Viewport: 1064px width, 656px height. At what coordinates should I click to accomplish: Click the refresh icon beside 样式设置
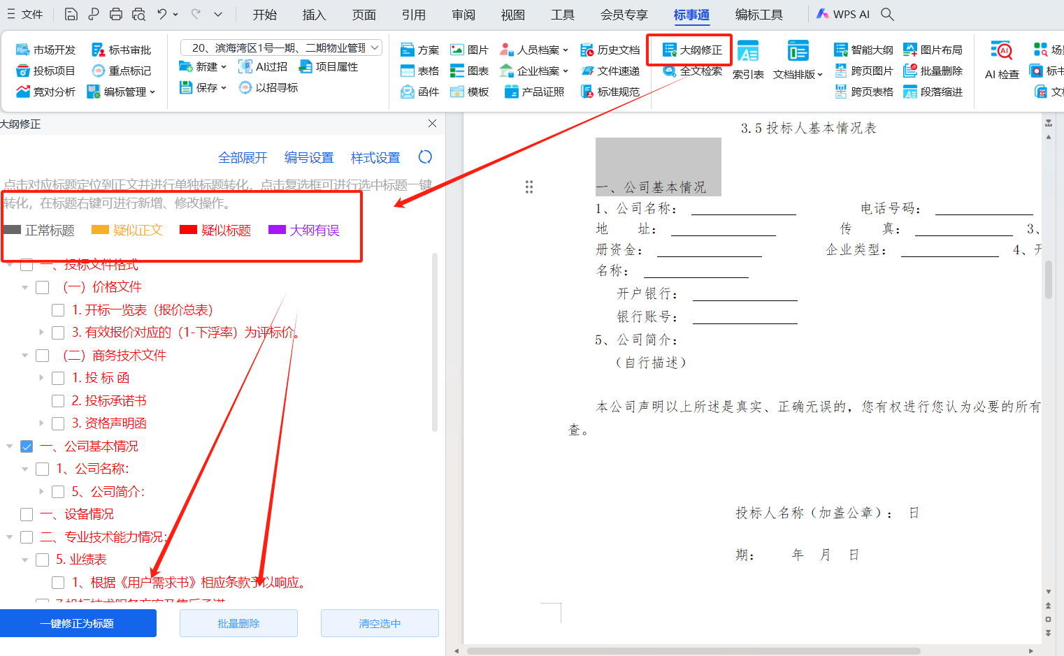point(425,157)
